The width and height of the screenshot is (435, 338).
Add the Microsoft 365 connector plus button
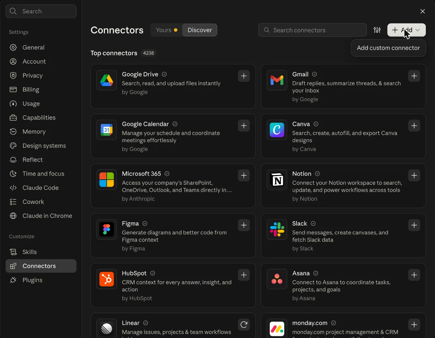pos(244,175)
